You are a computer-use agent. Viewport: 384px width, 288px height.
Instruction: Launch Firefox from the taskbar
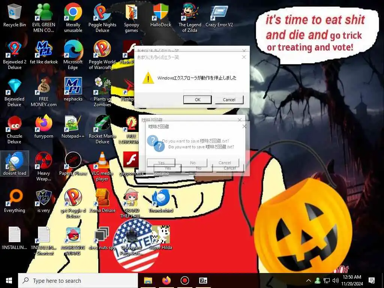(166, 280)
